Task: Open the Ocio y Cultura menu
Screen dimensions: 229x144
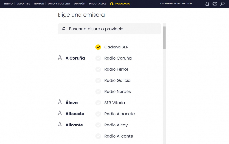Action: [59, 4]
